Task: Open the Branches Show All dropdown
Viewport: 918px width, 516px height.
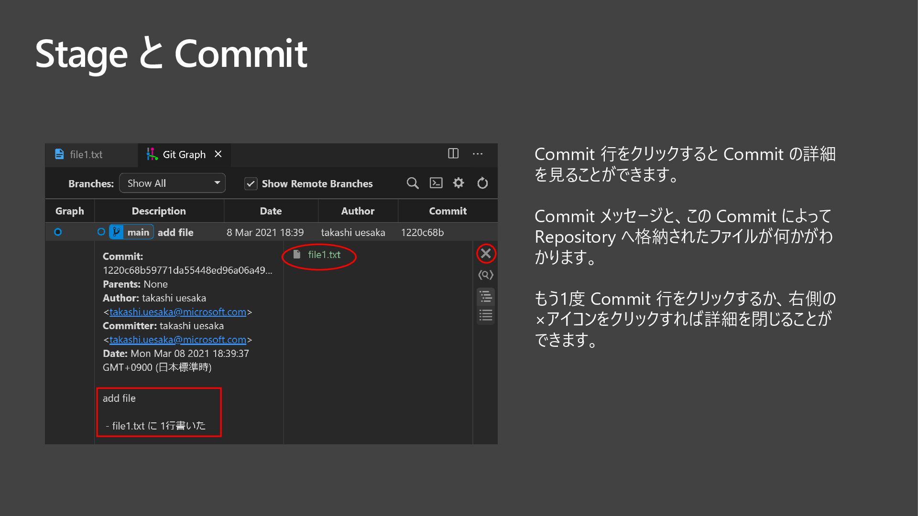Action: (x=172, y=183)
